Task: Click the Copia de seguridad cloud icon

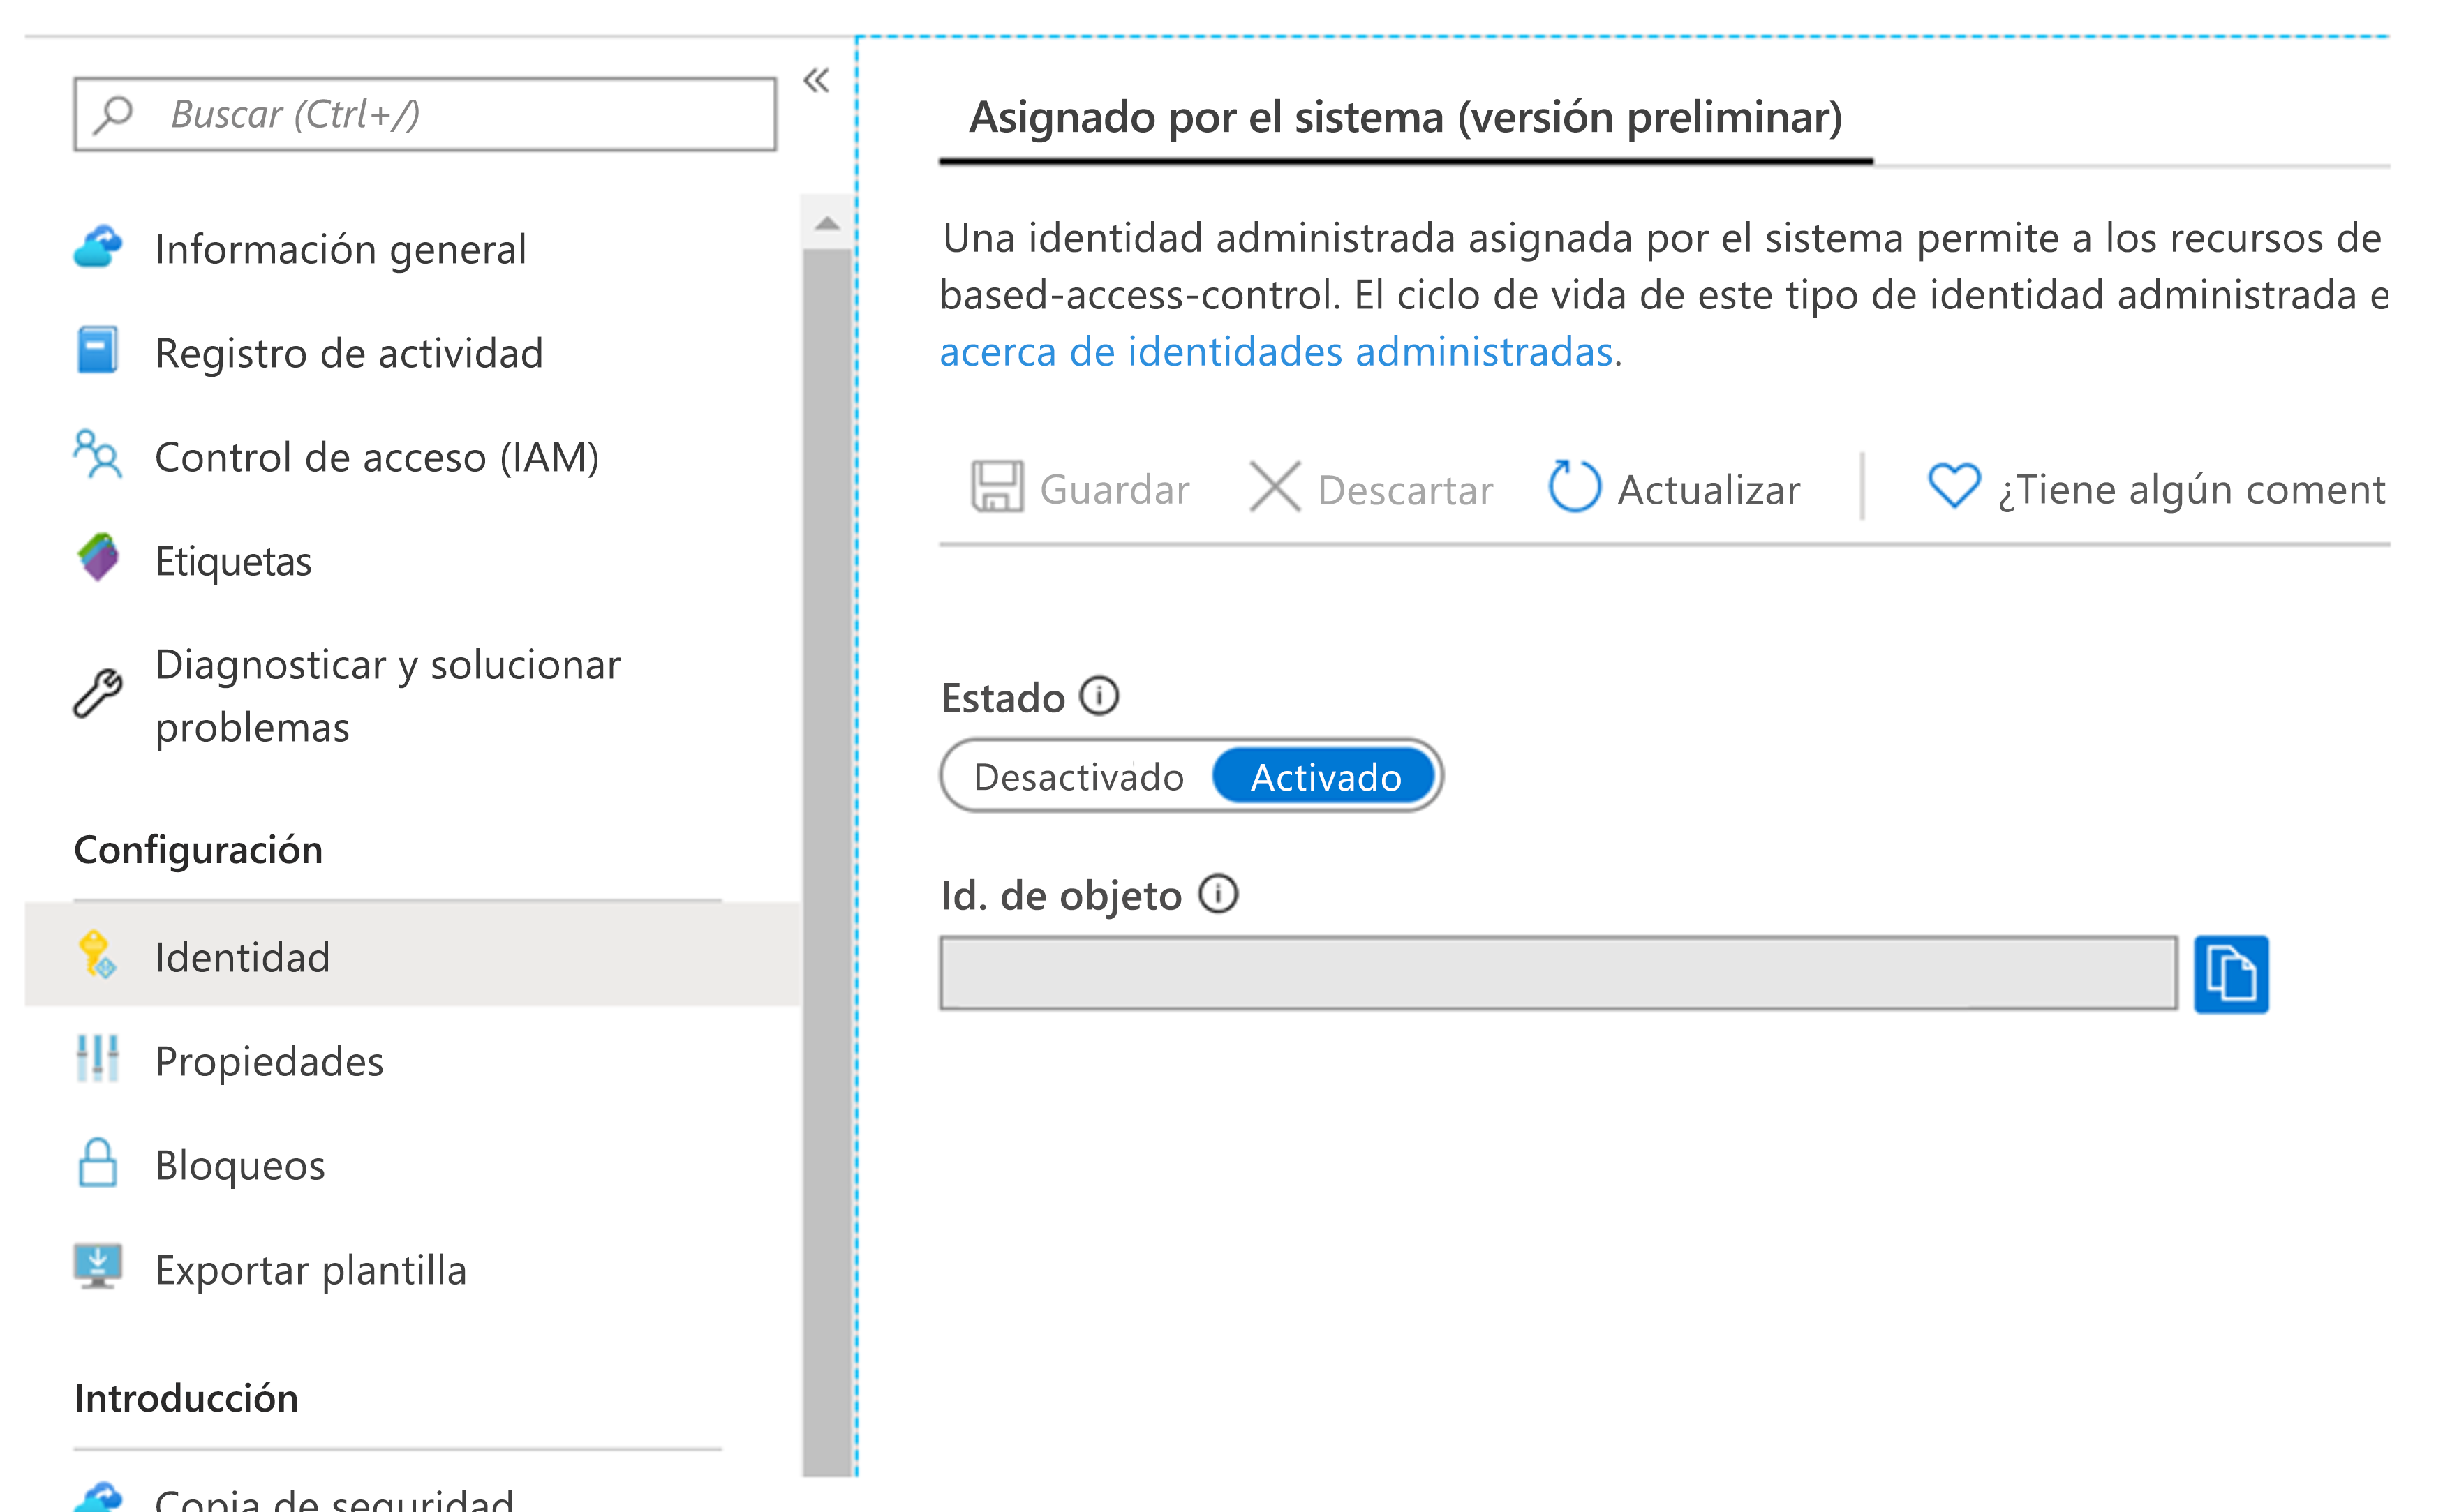Action: tap(98, 1496)
